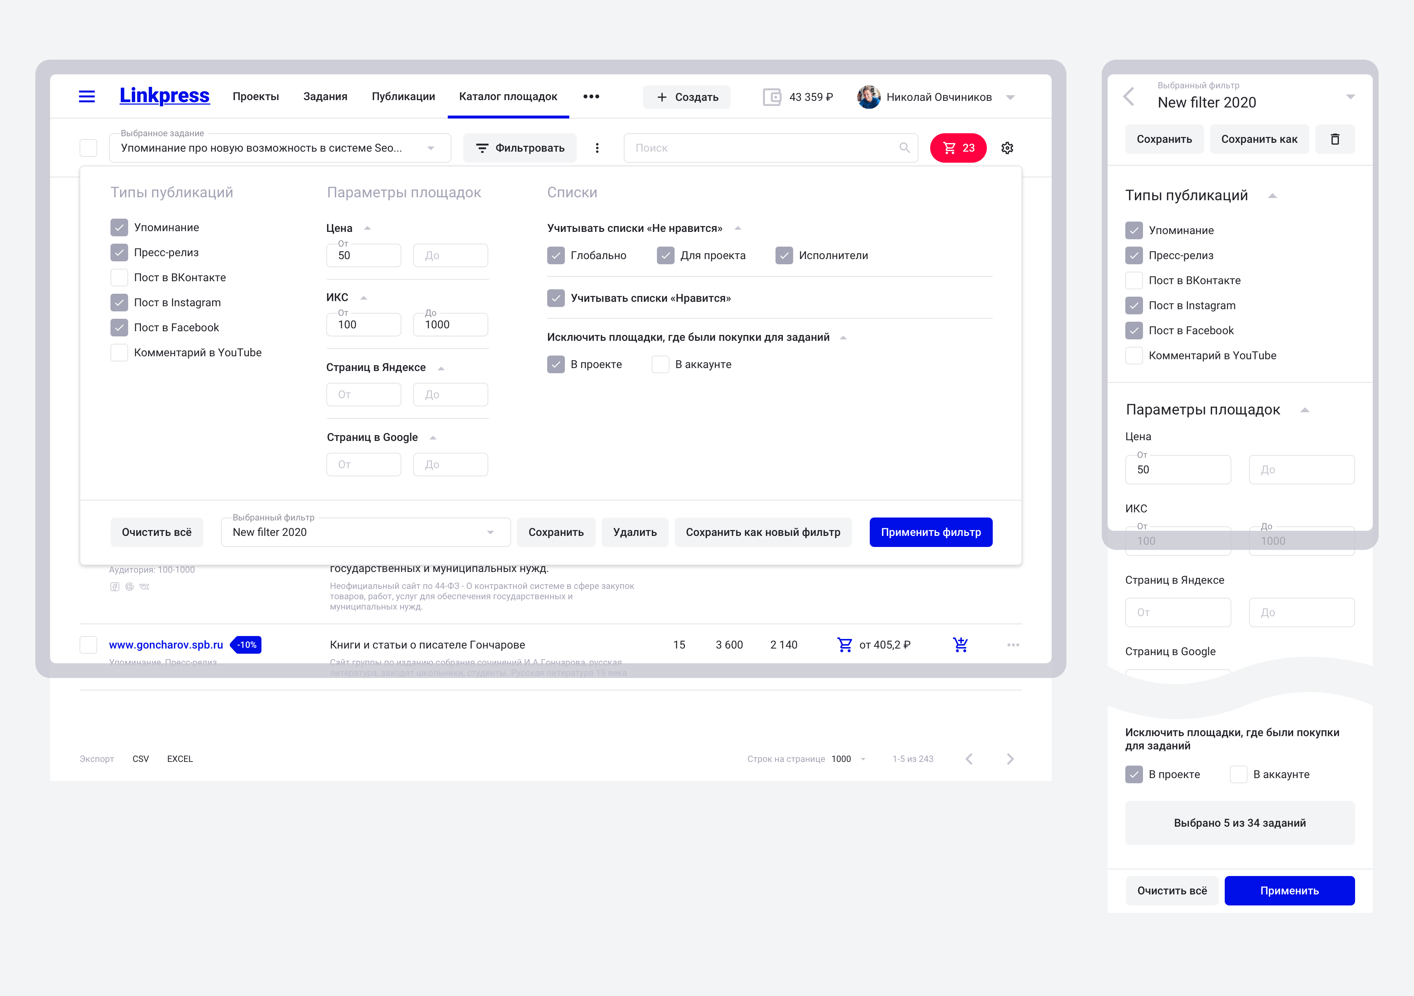This screenshot has width=1414, height=996.
Task: Click the wallet balance icon
Action: tap(772, 97)
